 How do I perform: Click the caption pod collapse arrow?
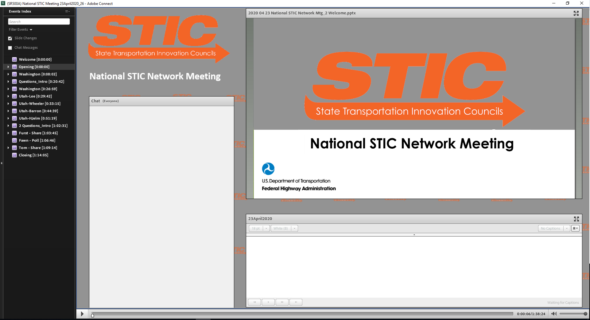414,235
